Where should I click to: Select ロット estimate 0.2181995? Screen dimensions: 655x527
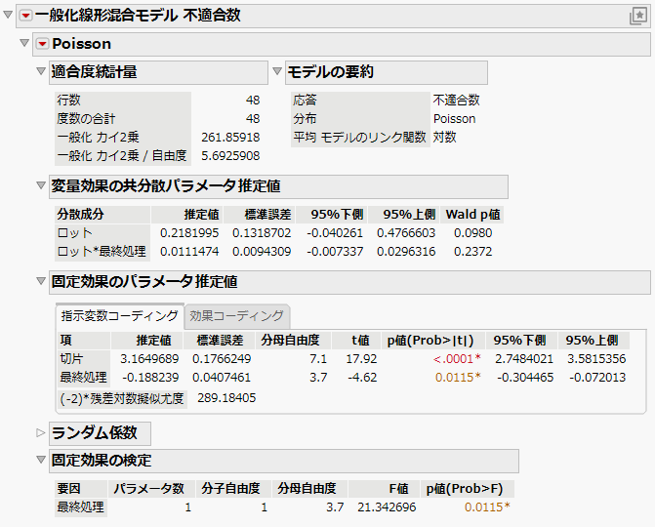(x=189, y=233)
